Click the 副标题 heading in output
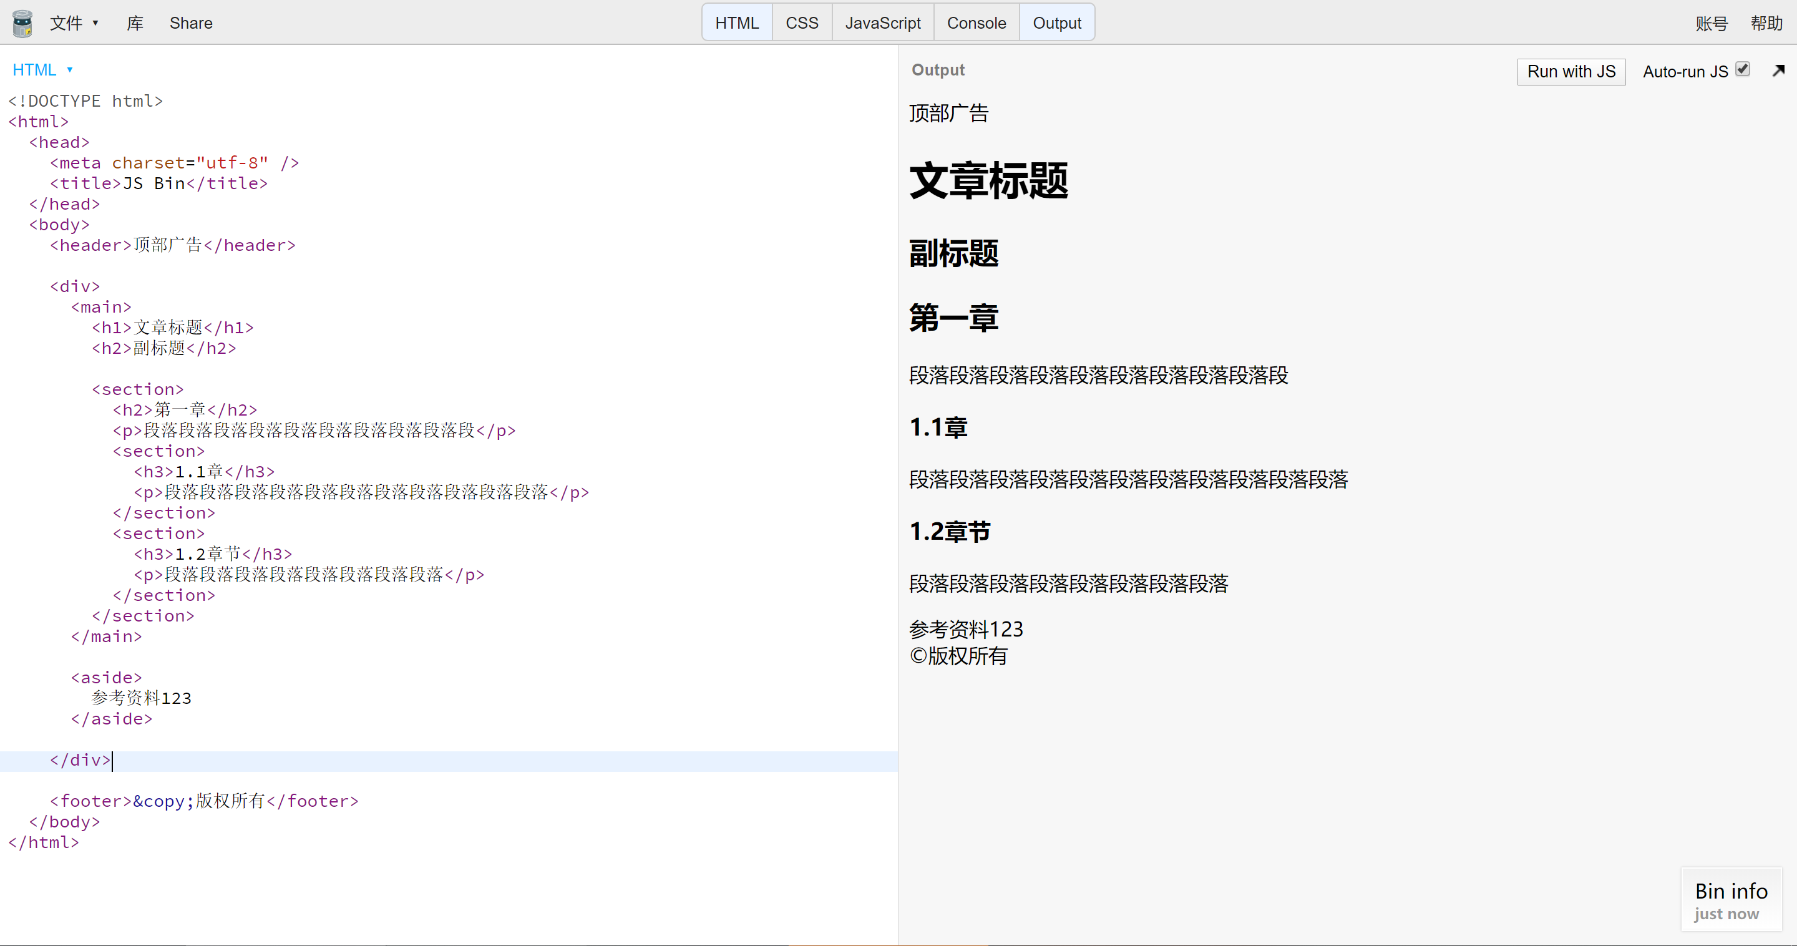The height and width of the screenshot is (946, 1797). 953,253
